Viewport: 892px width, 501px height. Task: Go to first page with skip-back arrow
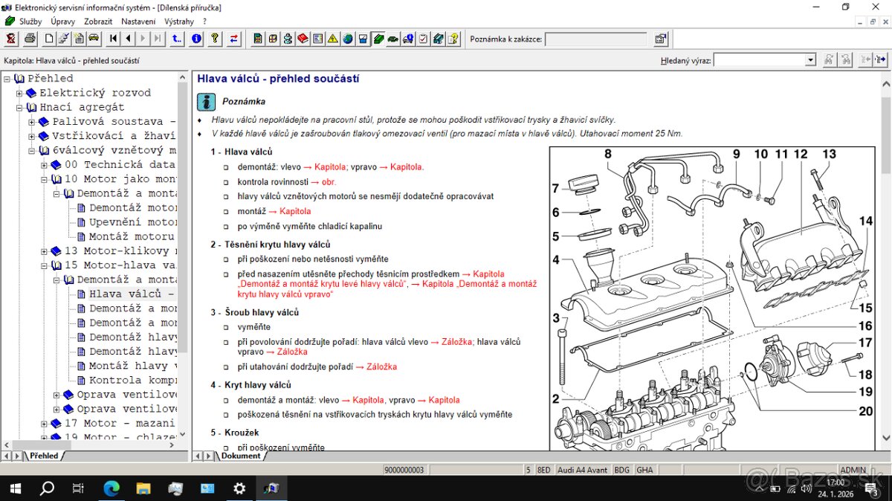(x=114, y=39)
